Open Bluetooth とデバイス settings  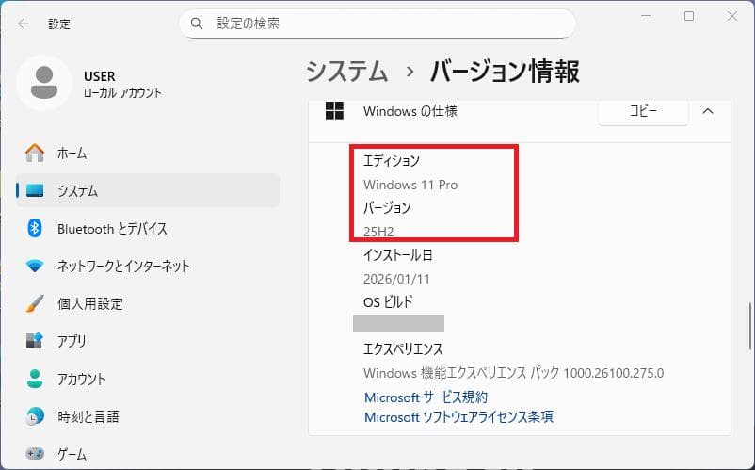148,228
